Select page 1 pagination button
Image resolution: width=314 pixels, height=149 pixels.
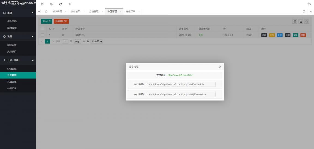point(47,42)
